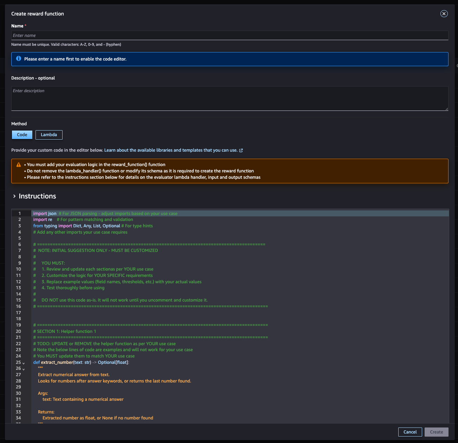Viewport: 458px width, 443px height.
Task: Click into the Description text area
Action: click(x=230, y=99)
